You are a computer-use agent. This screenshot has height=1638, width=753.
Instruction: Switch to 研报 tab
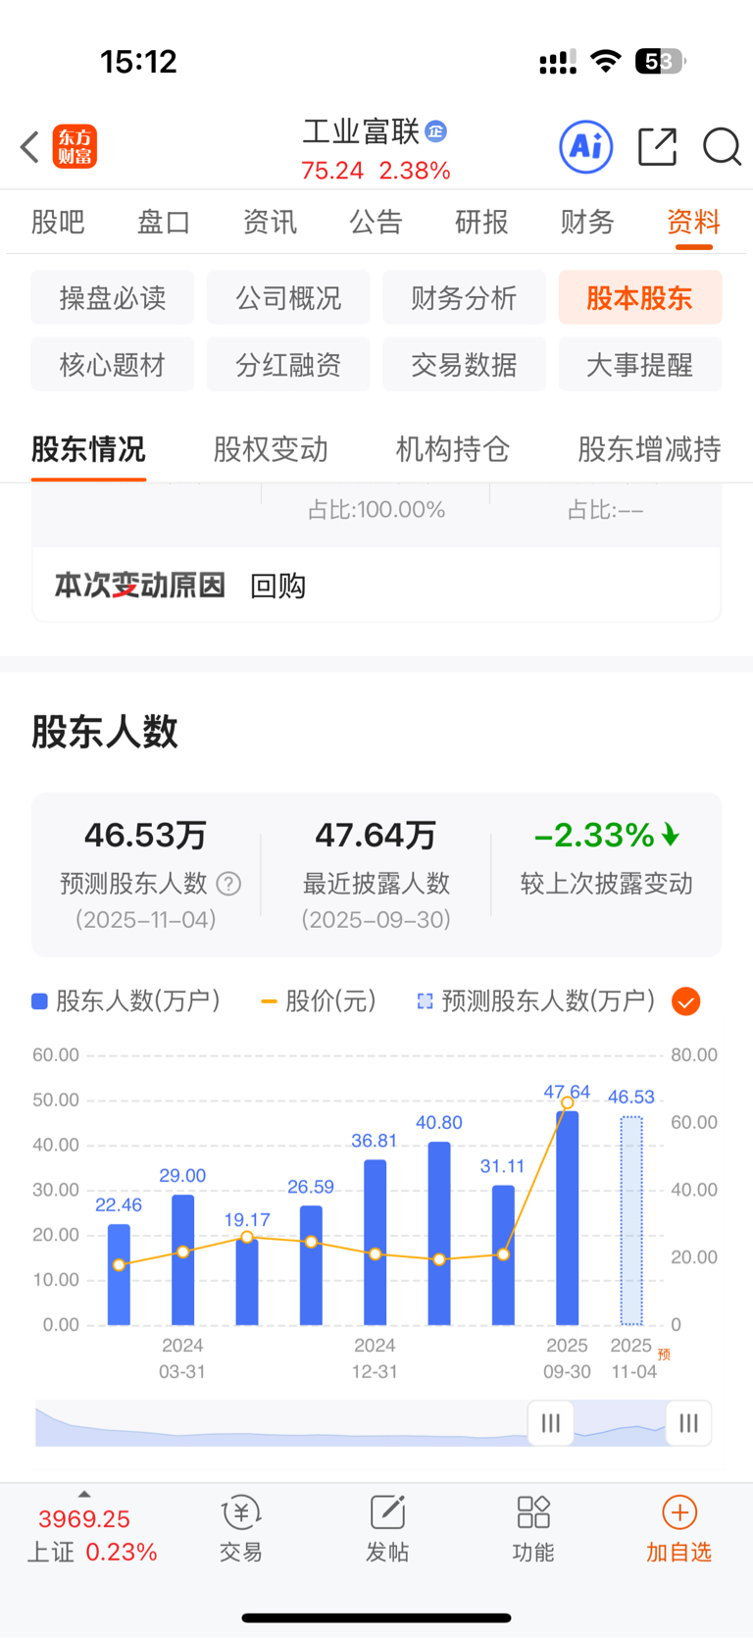coord(481,222)
